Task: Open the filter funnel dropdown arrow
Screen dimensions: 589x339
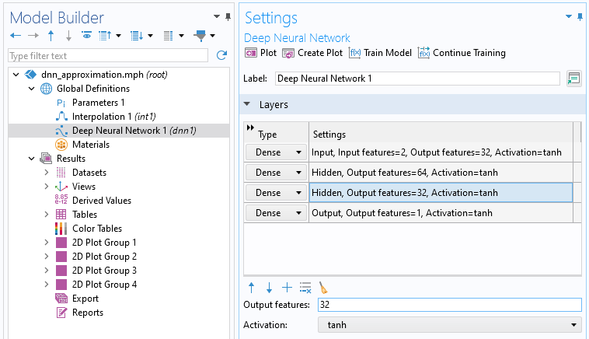Action: coord(213,36)
